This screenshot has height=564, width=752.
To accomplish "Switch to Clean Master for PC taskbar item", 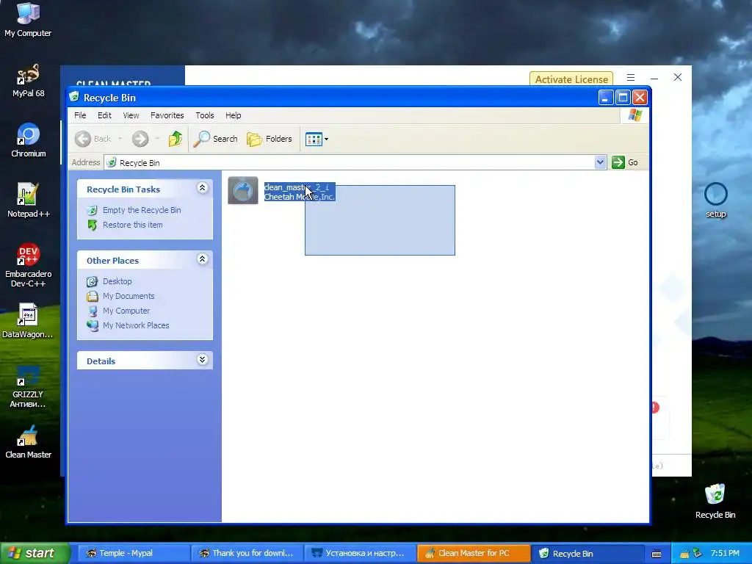I will (x=474, y=553).
